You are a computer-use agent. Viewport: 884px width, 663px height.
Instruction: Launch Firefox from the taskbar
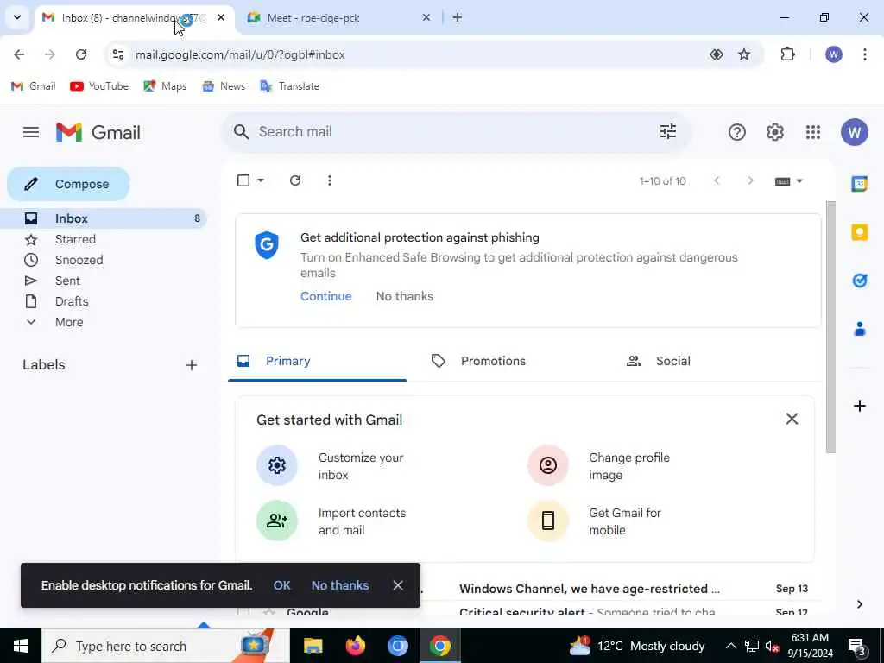(356, 646)
